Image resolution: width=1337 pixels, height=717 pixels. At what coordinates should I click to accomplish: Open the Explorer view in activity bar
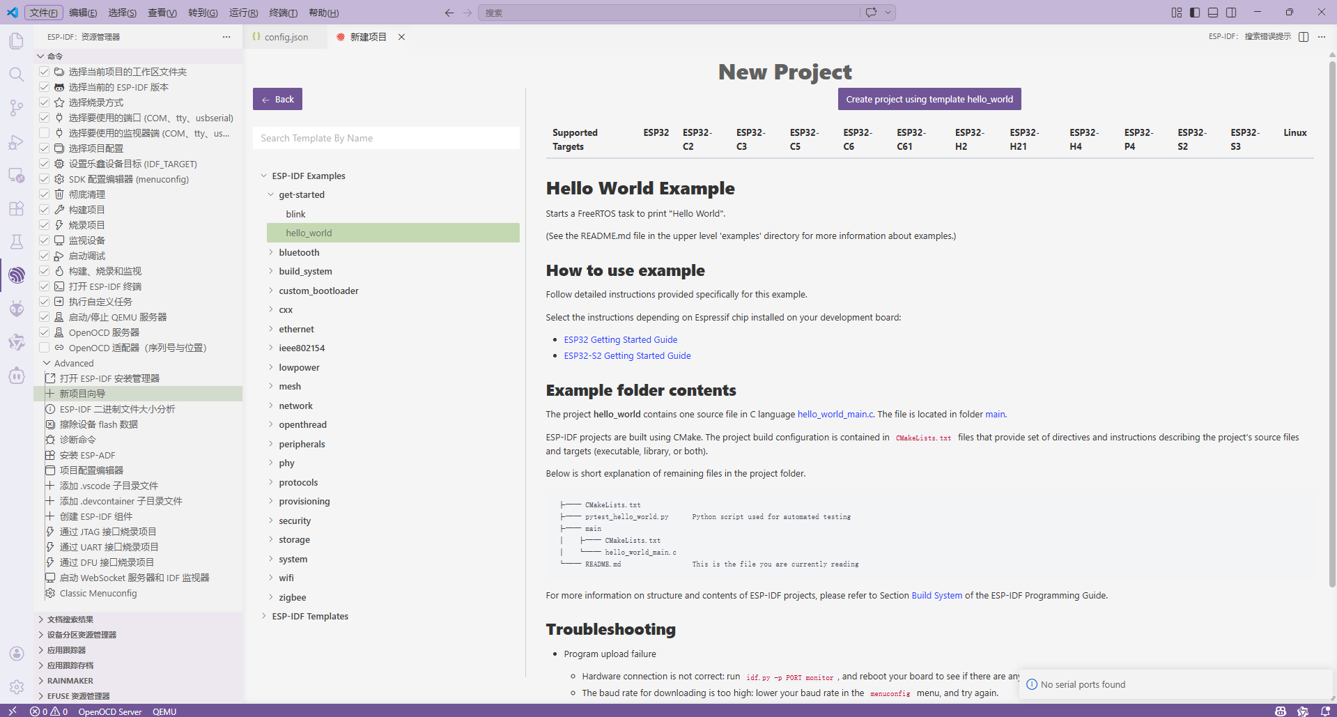click(x=17, y=41)
